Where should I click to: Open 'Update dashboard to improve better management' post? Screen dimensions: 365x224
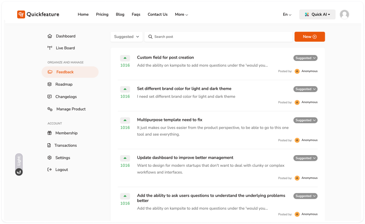click(185, 158)
